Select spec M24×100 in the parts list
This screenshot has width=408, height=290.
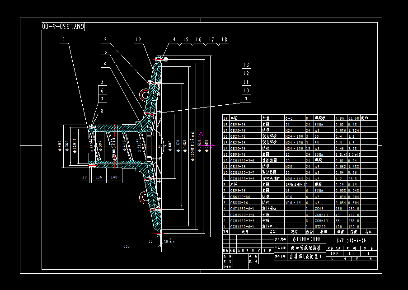[x=294, y=136]
